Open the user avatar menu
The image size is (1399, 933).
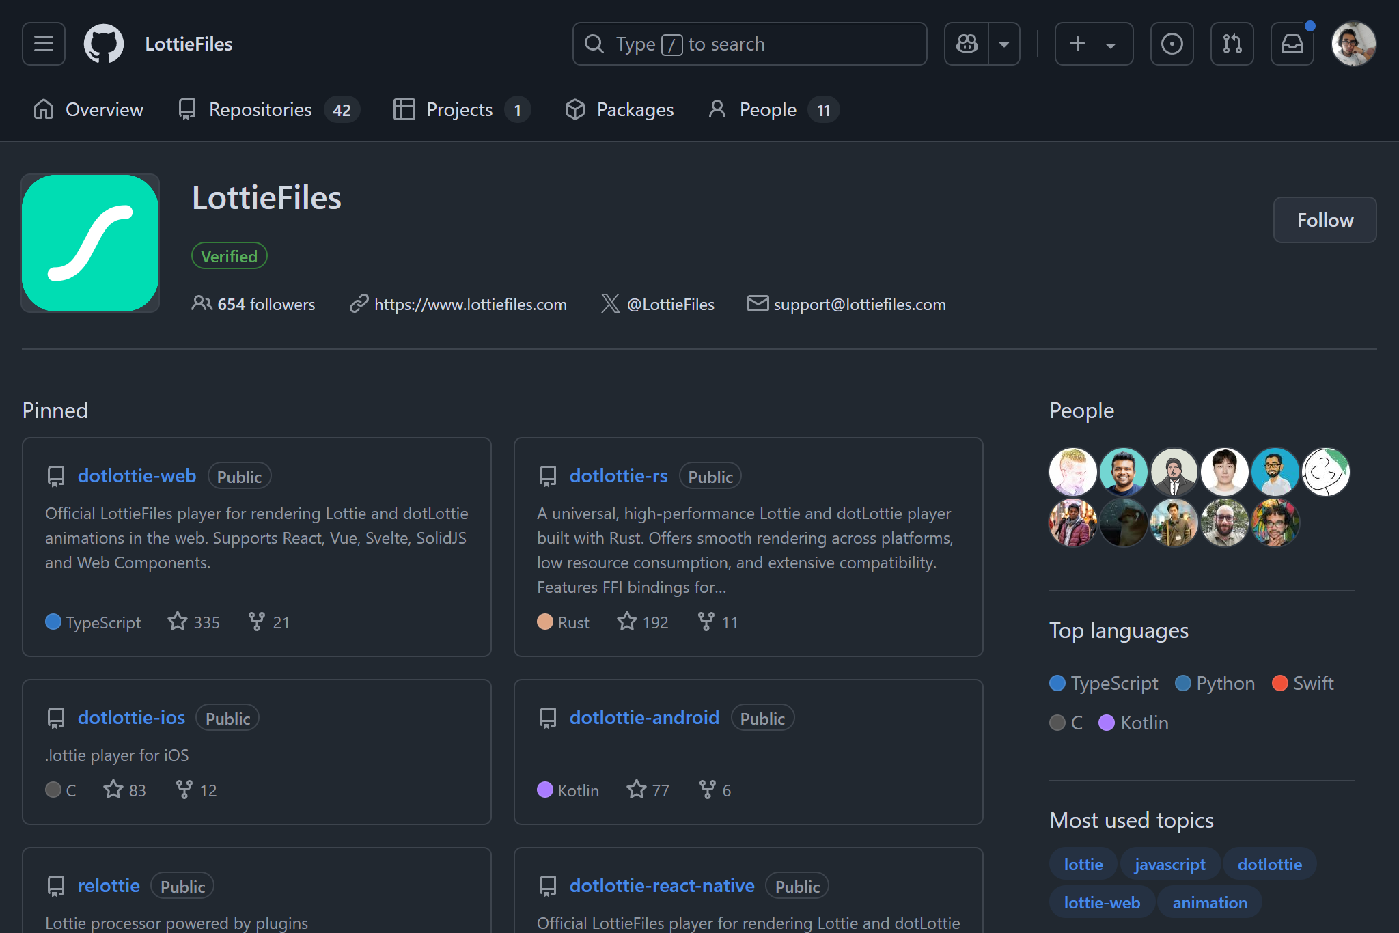(x=1353, y=44)
